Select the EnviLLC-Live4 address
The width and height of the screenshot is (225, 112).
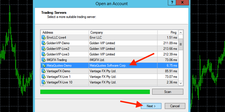click(56, 38)
